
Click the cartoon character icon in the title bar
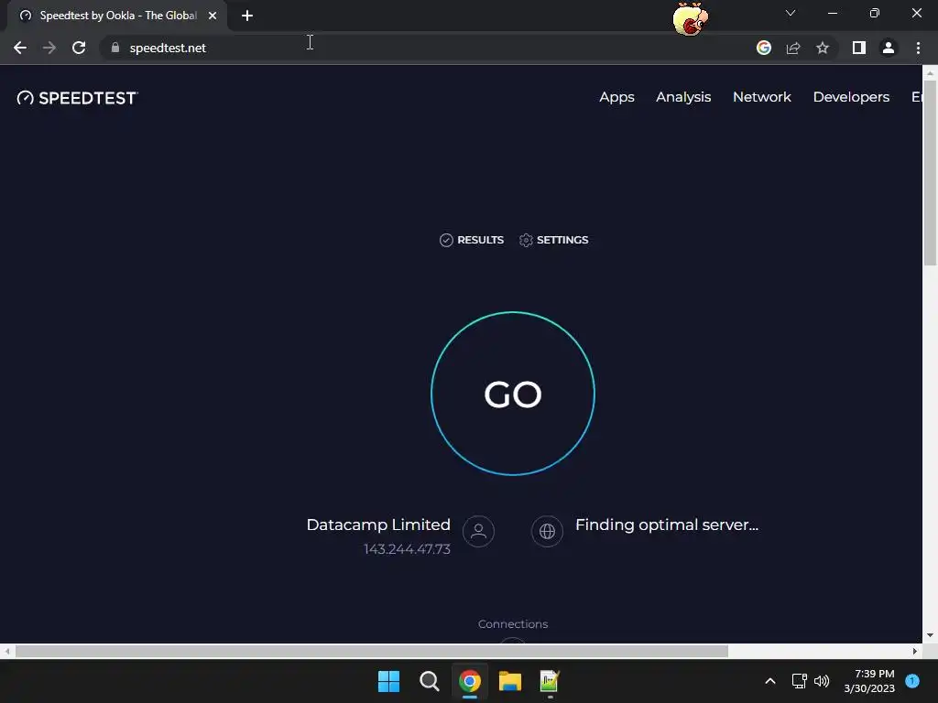pyautogui.click(x=691, y=18)
